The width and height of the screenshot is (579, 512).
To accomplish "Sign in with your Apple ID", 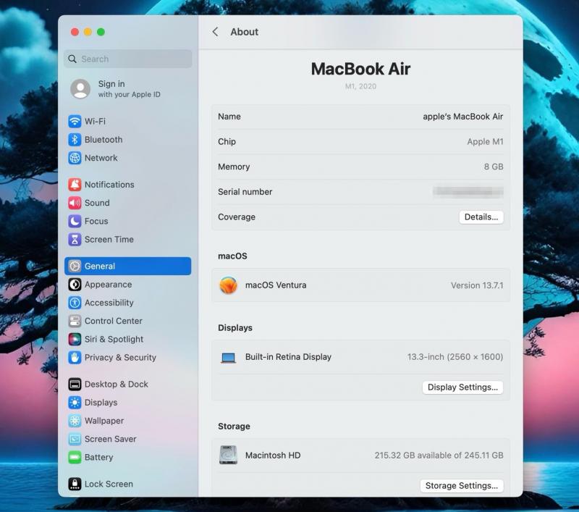I will (x=130, y=89).
